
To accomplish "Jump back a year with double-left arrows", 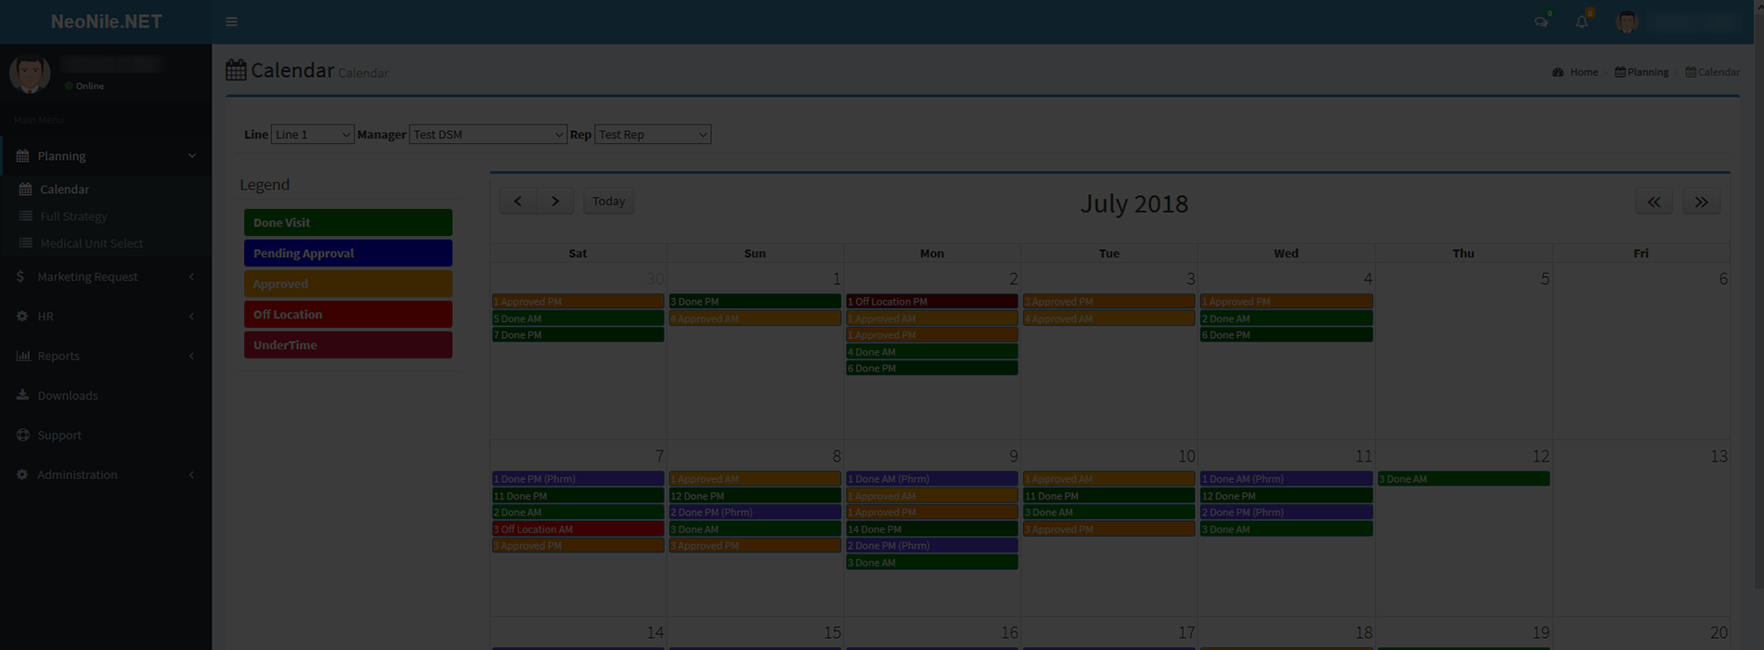I will 1654,201.
